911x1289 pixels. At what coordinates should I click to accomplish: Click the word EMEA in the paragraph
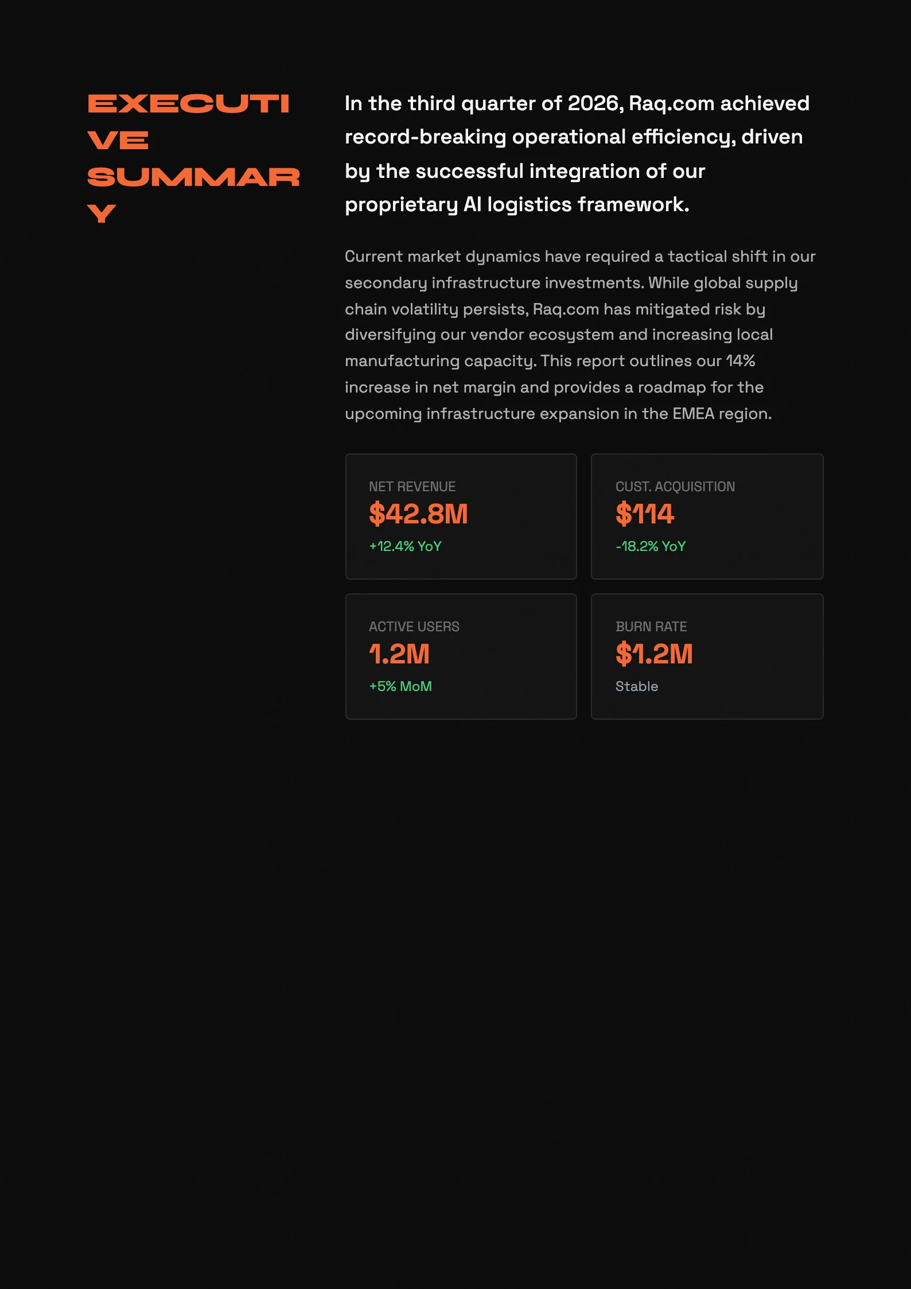pos(693,414)
